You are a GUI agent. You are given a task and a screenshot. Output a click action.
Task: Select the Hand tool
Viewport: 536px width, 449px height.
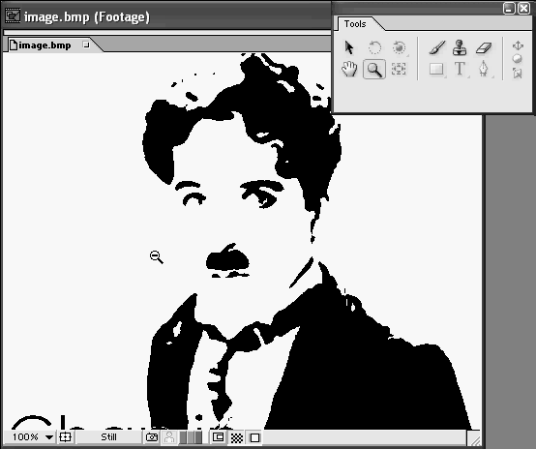click(349, 69)
